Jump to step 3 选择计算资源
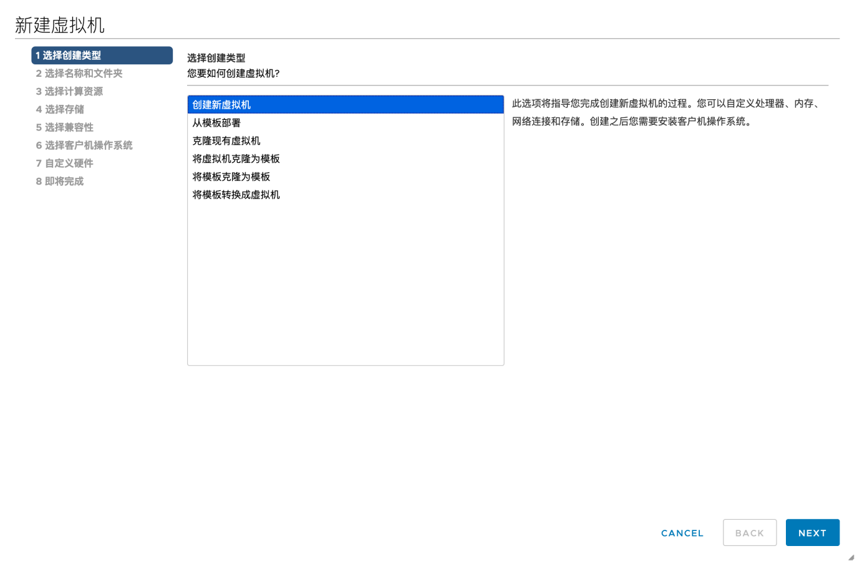The width and height of the screenshot is (857, 561). [x=69, y=92]
